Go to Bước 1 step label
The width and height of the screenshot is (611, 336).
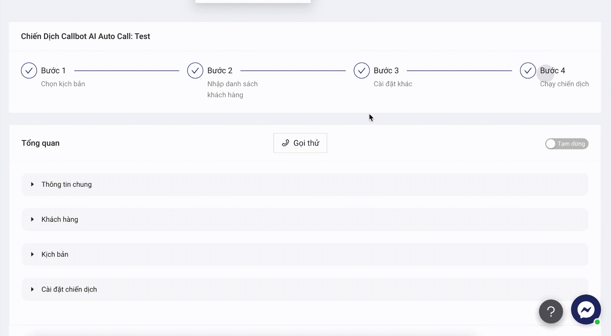pos(53,70)
